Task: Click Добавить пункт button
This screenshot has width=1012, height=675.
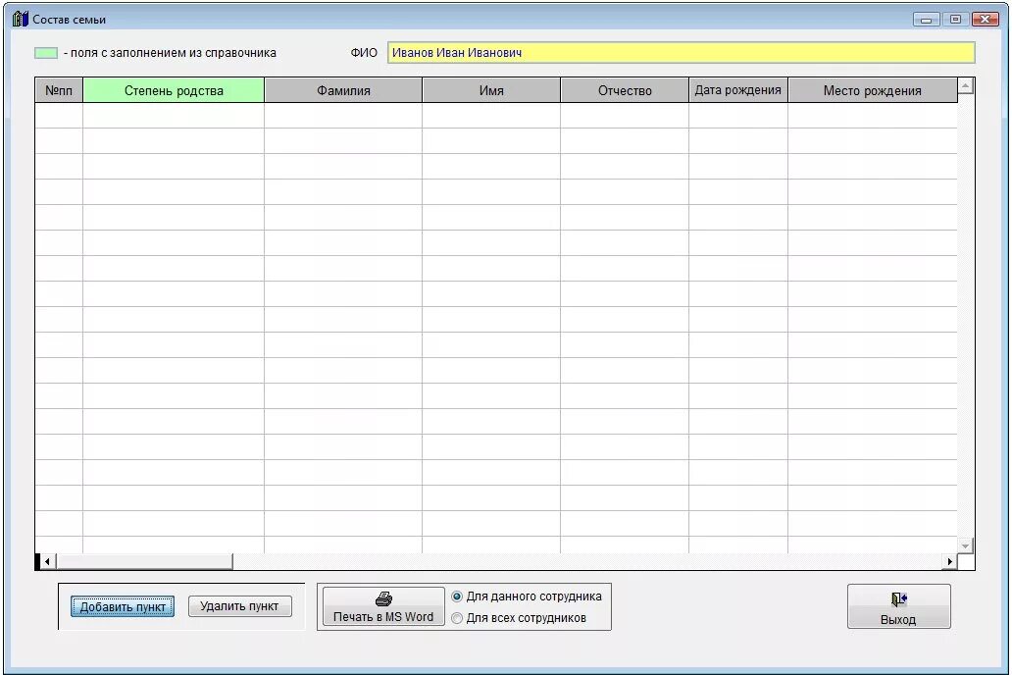Action: point(123,606)
